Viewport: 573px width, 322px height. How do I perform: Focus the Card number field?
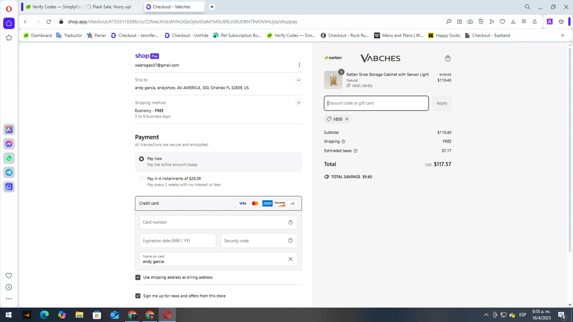coord(218,222)
